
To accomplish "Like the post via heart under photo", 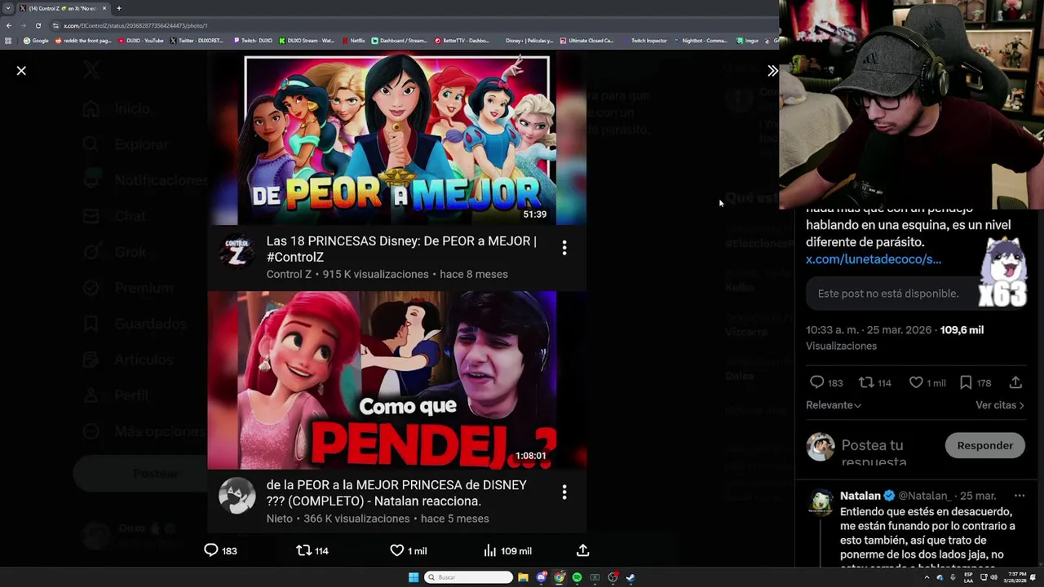I will pyautogui.click(x=397, y=550).
